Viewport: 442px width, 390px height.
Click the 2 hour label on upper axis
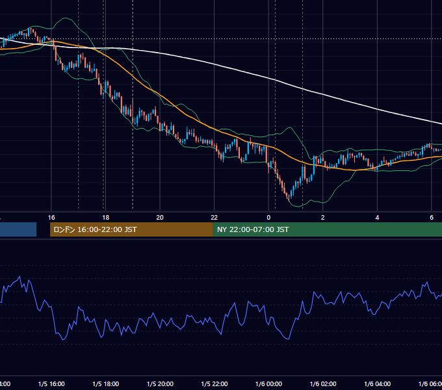323,218
